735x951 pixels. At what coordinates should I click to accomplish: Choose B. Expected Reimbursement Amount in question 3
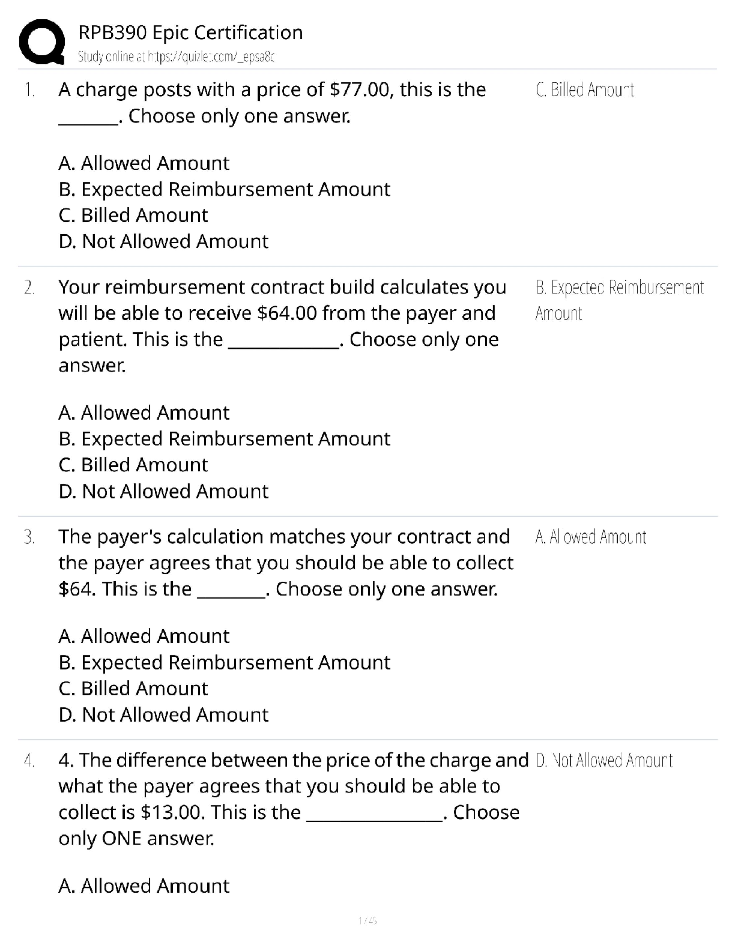coord(225,662)
